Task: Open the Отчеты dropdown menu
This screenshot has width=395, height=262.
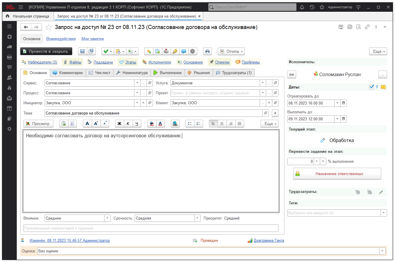Action: 231,51
